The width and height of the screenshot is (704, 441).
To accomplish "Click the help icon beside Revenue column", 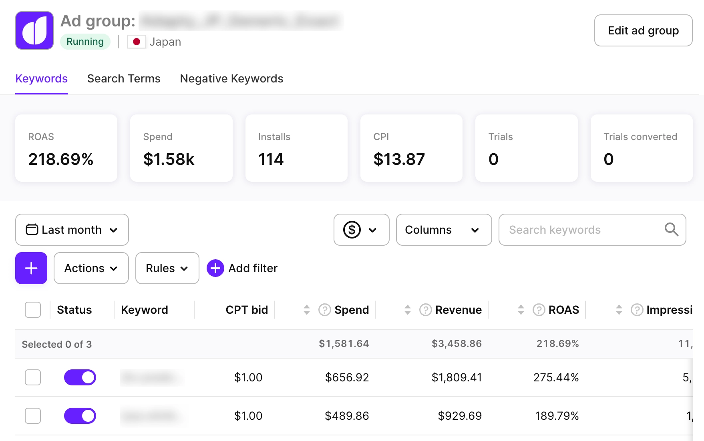I will [425, 310].
